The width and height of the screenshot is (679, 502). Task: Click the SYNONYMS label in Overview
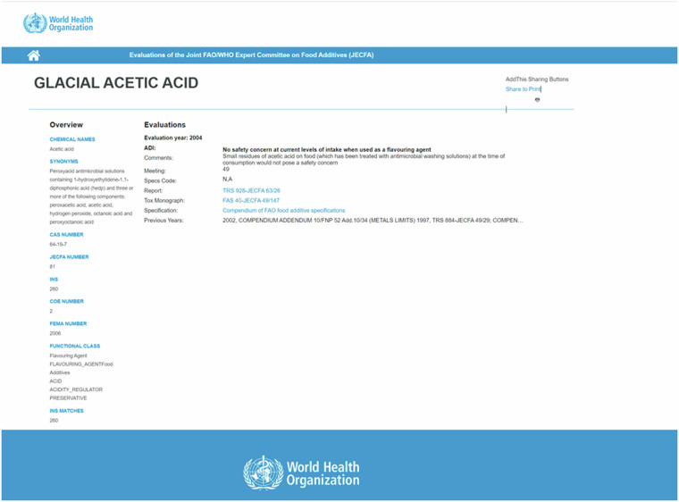click(x=63, y=162)
